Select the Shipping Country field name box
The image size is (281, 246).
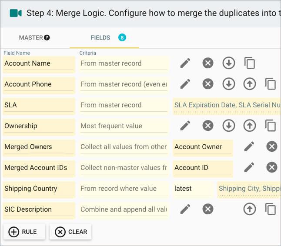(39, 190)
